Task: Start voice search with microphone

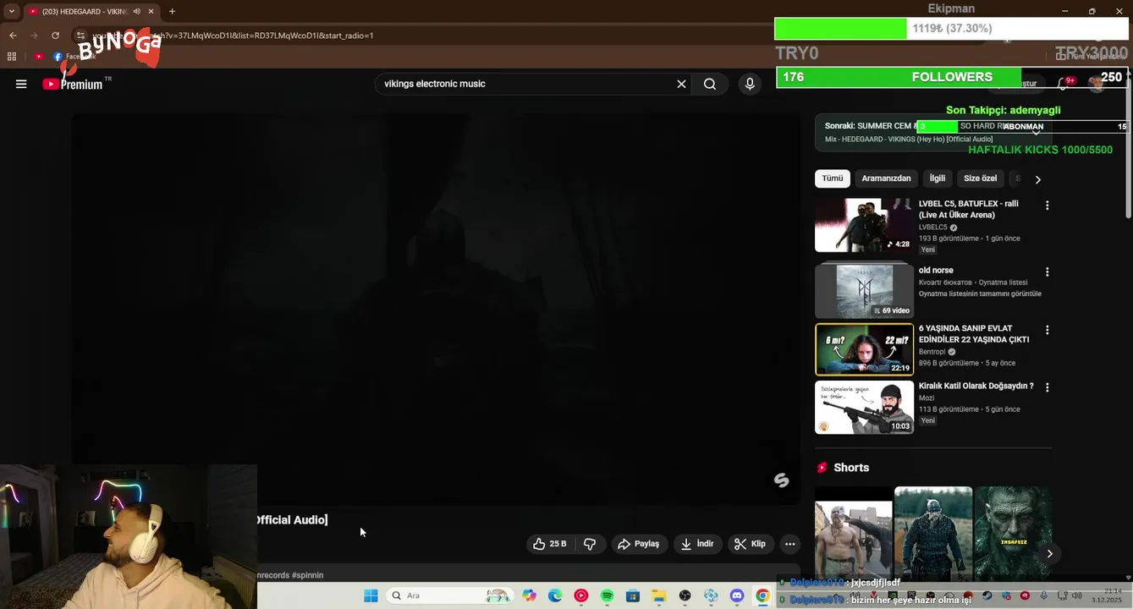Action: tap(750, 84)
